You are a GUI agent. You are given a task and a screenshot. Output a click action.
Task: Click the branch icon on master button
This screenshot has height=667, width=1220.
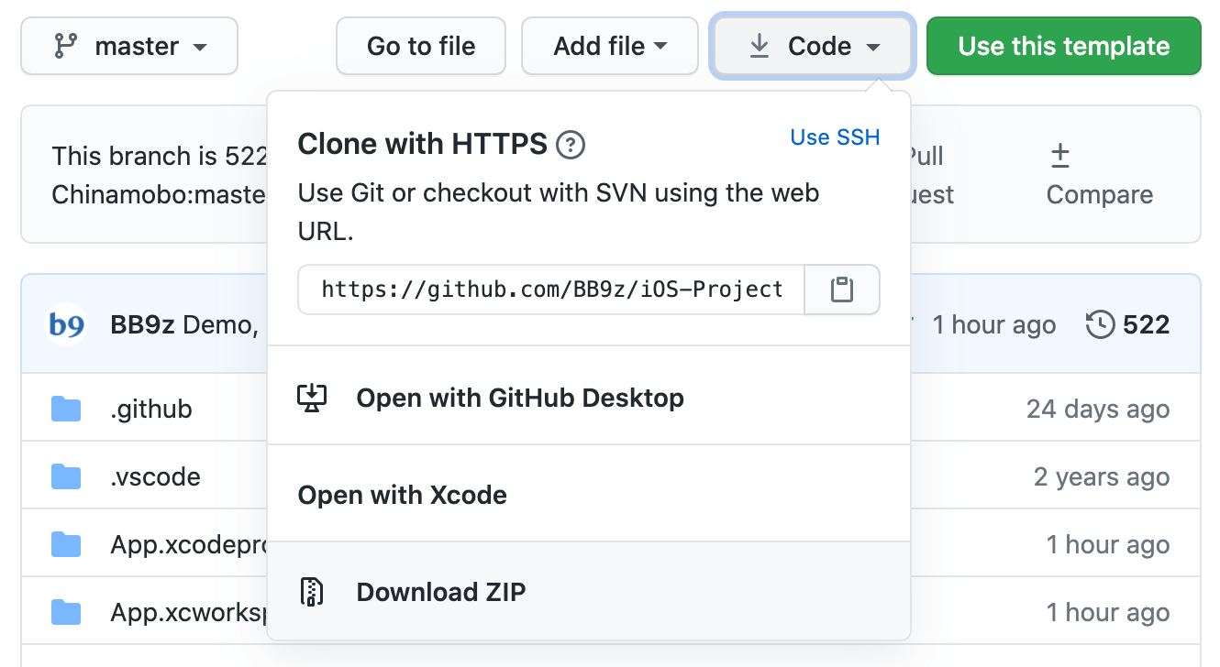tap(64, 46)
